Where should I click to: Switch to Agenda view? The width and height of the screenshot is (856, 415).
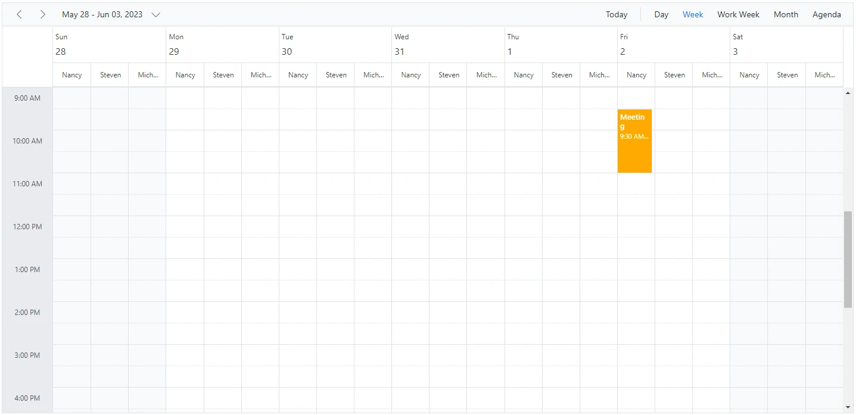click(x=827, y=14)
